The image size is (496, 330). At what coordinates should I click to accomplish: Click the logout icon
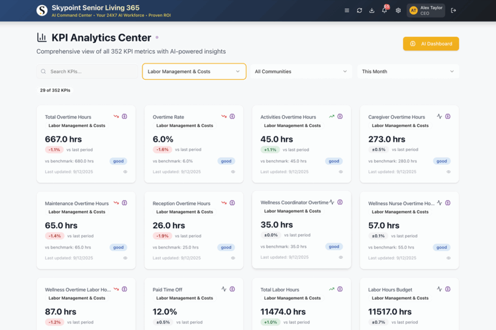[453, 11]
